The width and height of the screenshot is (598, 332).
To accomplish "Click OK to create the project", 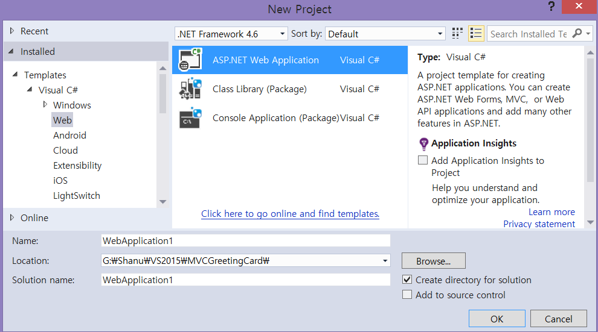I will click(497, 319).
